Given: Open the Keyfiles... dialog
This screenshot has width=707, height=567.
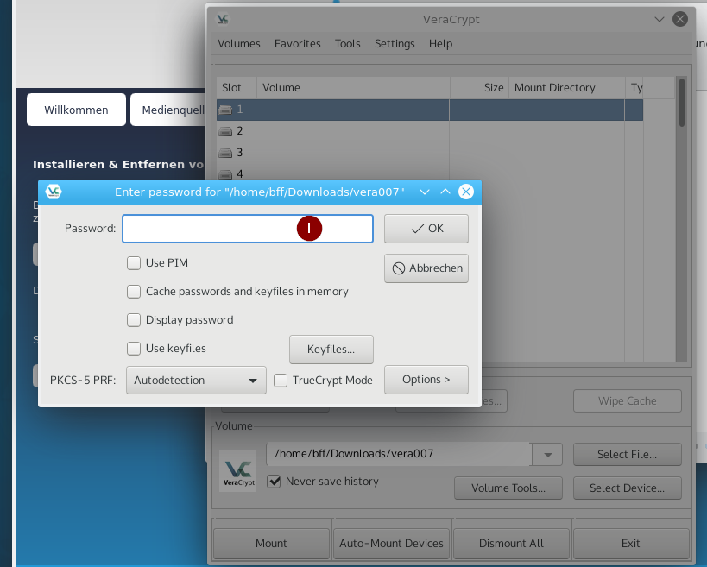Looking at the screenshot, I should pyautogui.click(x=331, y=350).
